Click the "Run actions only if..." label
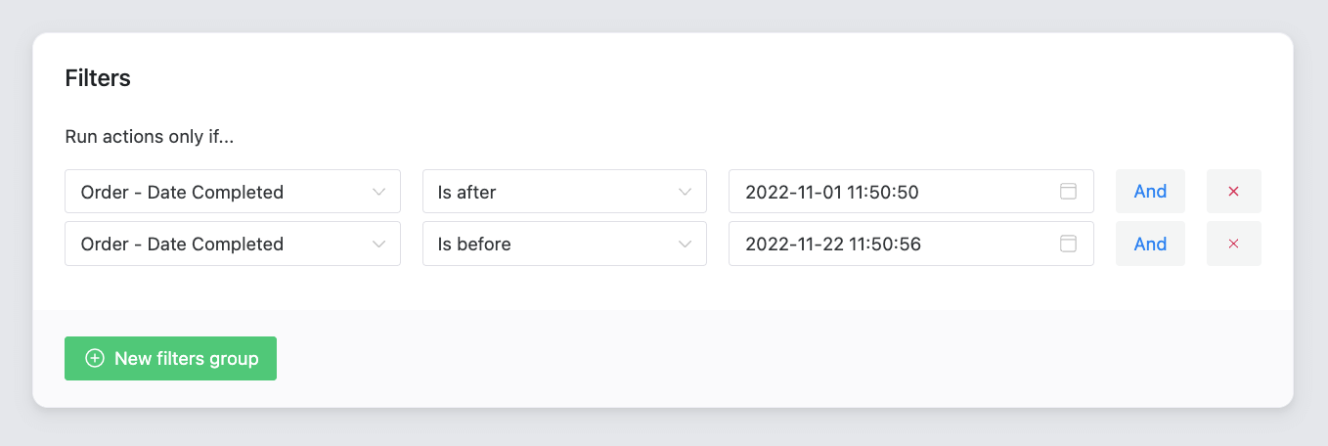The height and width of the screenshot is (446, 1328). 150,137
